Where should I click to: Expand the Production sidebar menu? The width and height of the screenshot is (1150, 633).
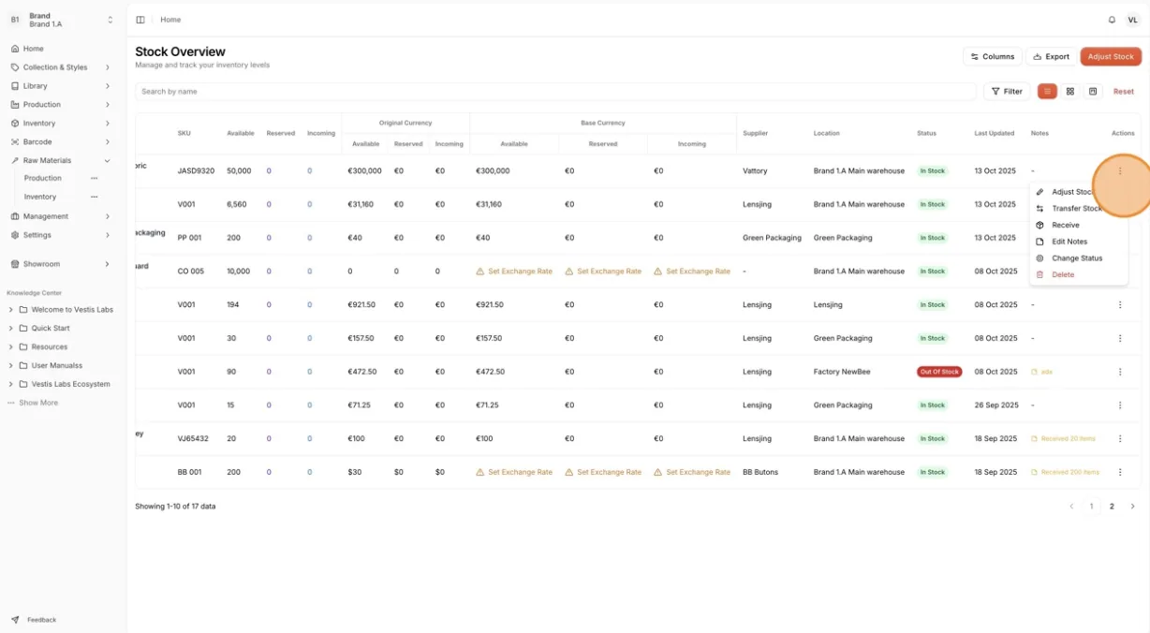coord(61,105)
